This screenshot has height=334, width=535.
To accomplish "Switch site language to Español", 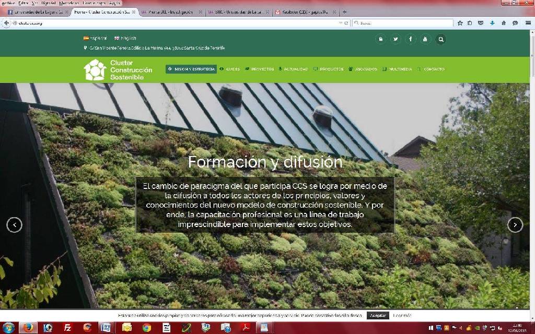I will (x=95, y=38).
